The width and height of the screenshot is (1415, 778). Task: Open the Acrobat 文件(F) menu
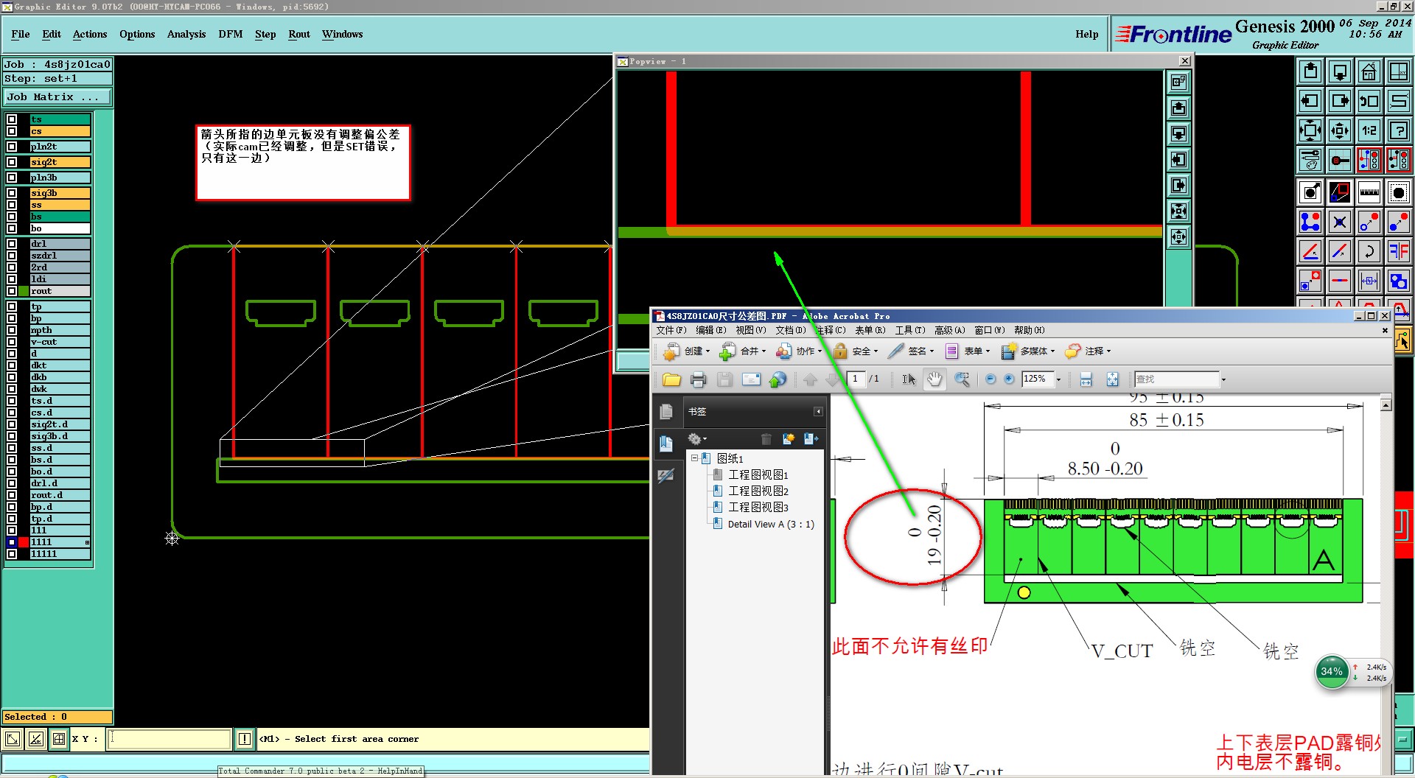tap(671, 330)
